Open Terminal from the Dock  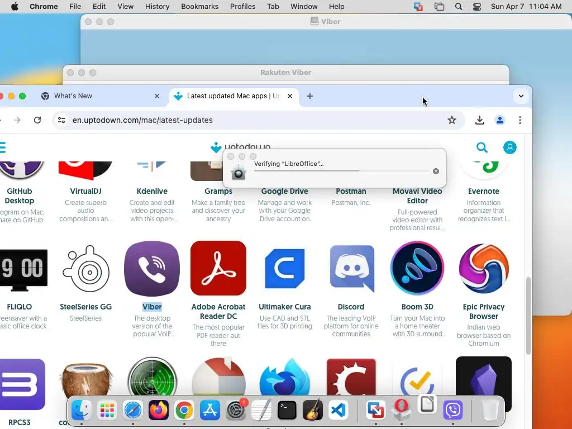pos(287,410)
